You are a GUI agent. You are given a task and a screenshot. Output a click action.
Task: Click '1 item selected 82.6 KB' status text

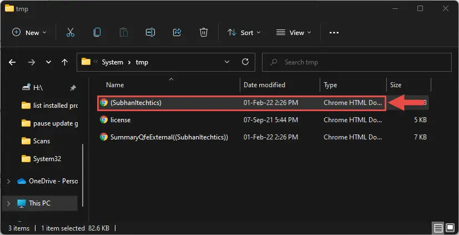(x=75, y=228)
